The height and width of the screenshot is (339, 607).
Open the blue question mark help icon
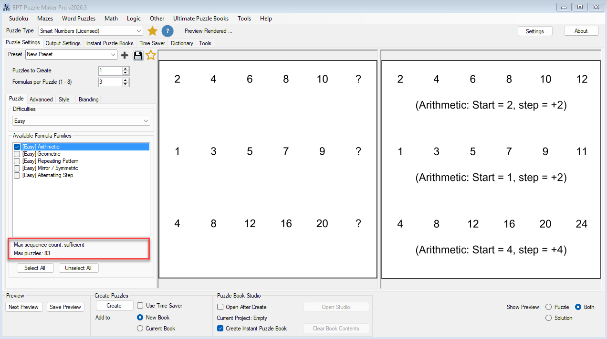(x=167, y=31)
